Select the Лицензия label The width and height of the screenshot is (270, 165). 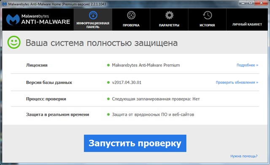pos(37,65)
